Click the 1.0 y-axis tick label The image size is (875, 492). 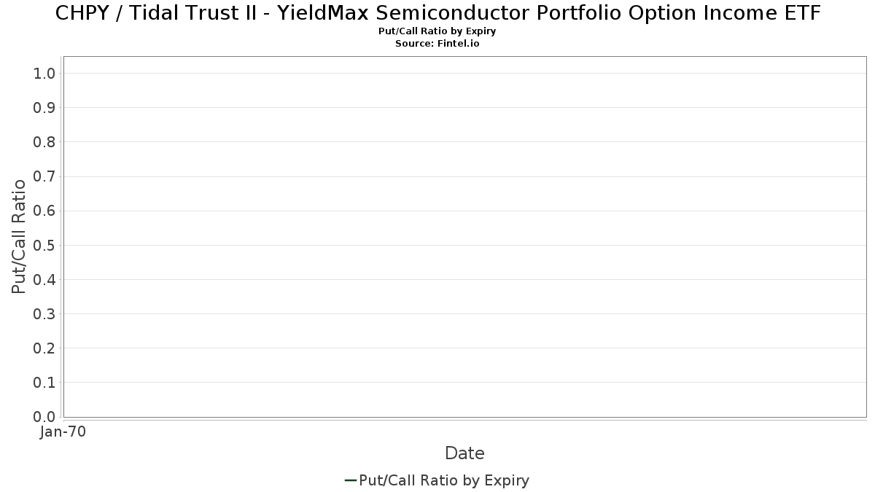pyautogui.click(x=44, y=73)
